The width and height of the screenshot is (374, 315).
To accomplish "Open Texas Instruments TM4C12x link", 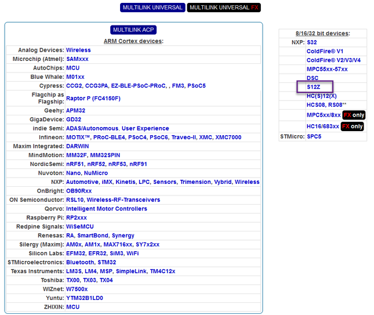I will pos(162,271).
